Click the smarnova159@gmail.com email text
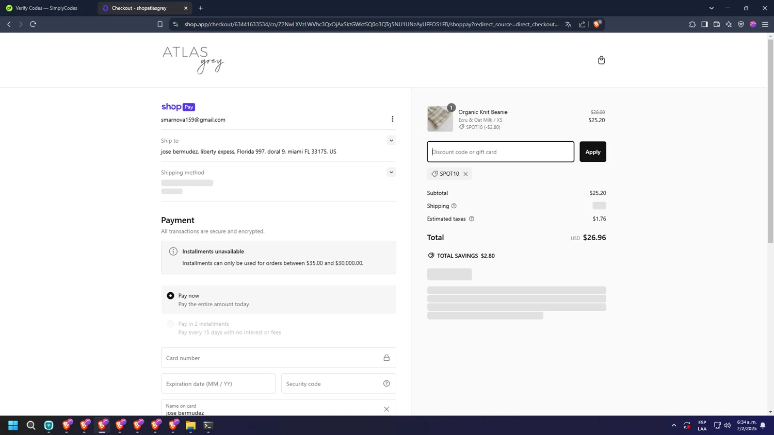Screen dimensions: 774x435 coord(193,120)
